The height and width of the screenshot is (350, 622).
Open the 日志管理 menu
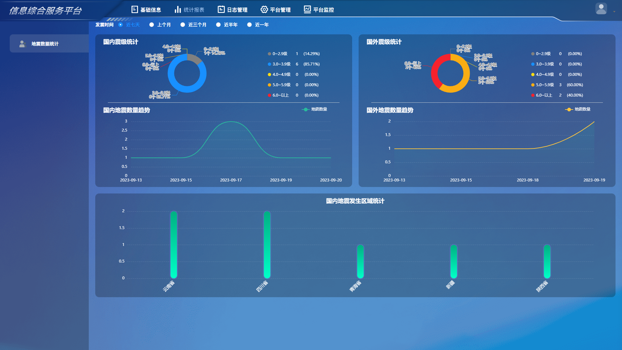237,10
